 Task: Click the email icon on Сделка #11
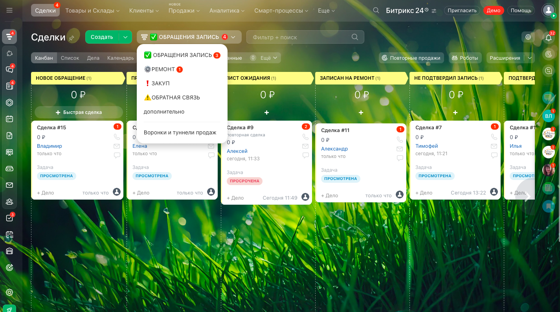pyautogui.click(x=400, y=149)
